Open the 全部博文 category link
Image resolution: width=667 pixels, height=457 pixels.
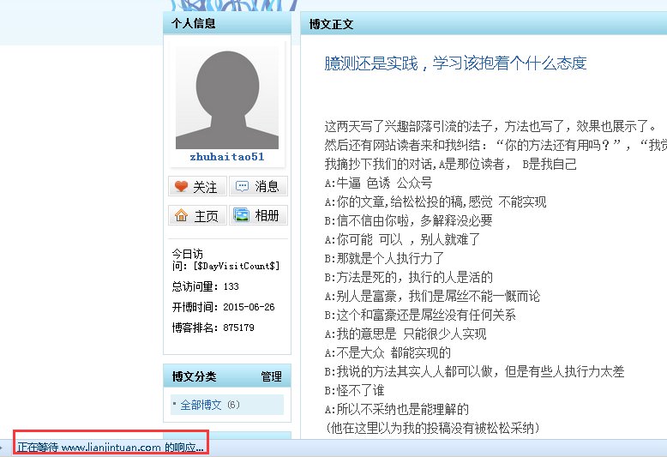[201, 405]
